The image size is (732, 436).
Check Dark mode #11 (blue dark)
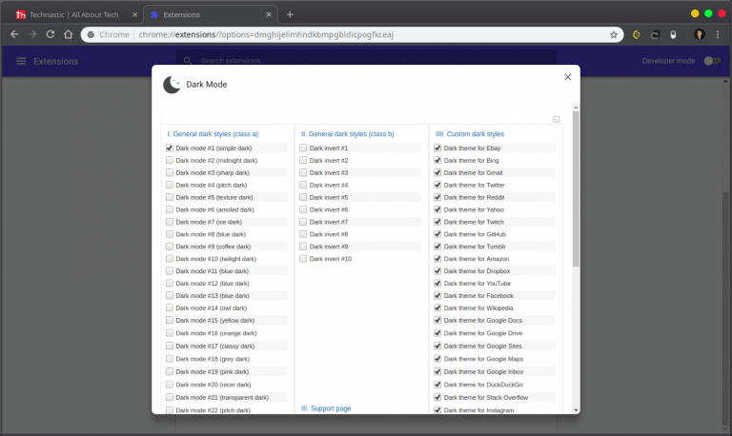[170, 271]
